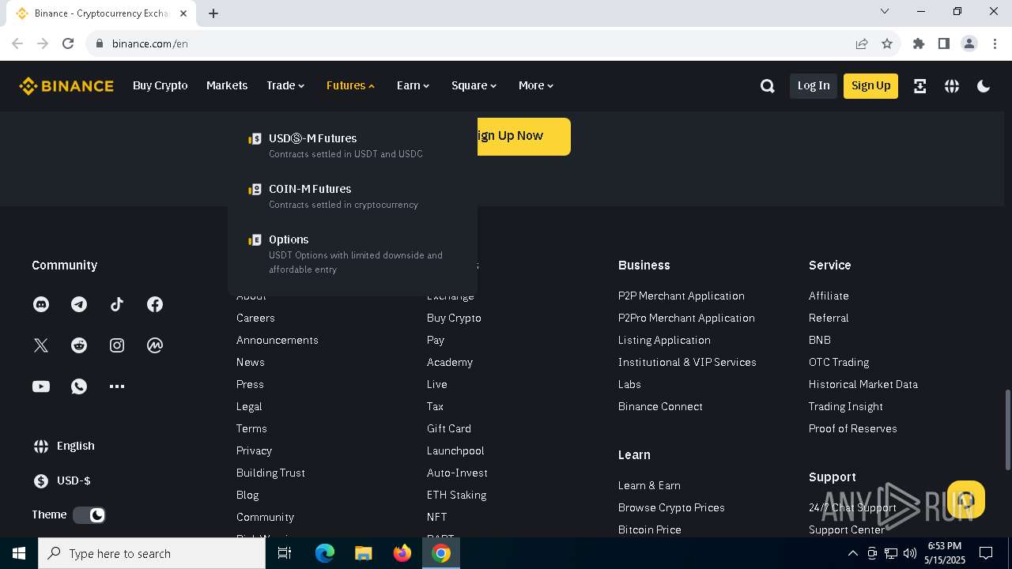Viewport: 1012px width, 569px height.
Task: Open the English language selector in footer
Action: pos(64,446)
